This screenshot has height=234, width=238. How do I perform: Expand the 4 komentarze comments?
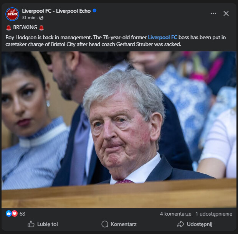175,214
